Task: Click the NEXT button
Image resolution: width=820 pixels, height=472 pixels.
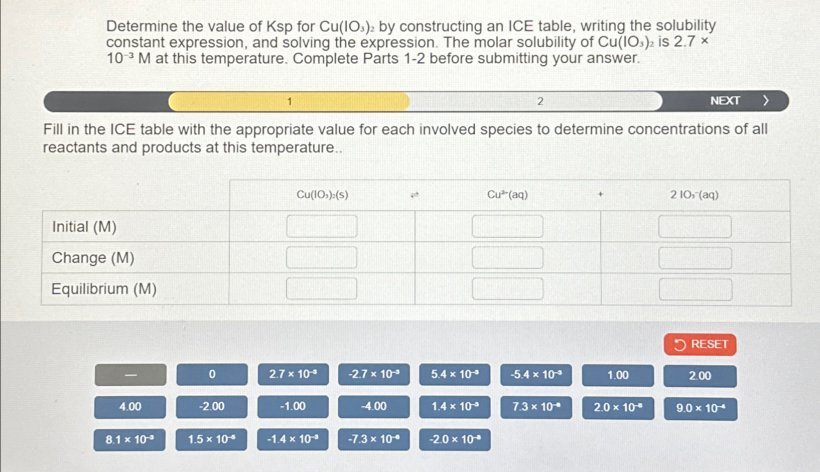Action: pyautogui.click(x=725, y=100)
